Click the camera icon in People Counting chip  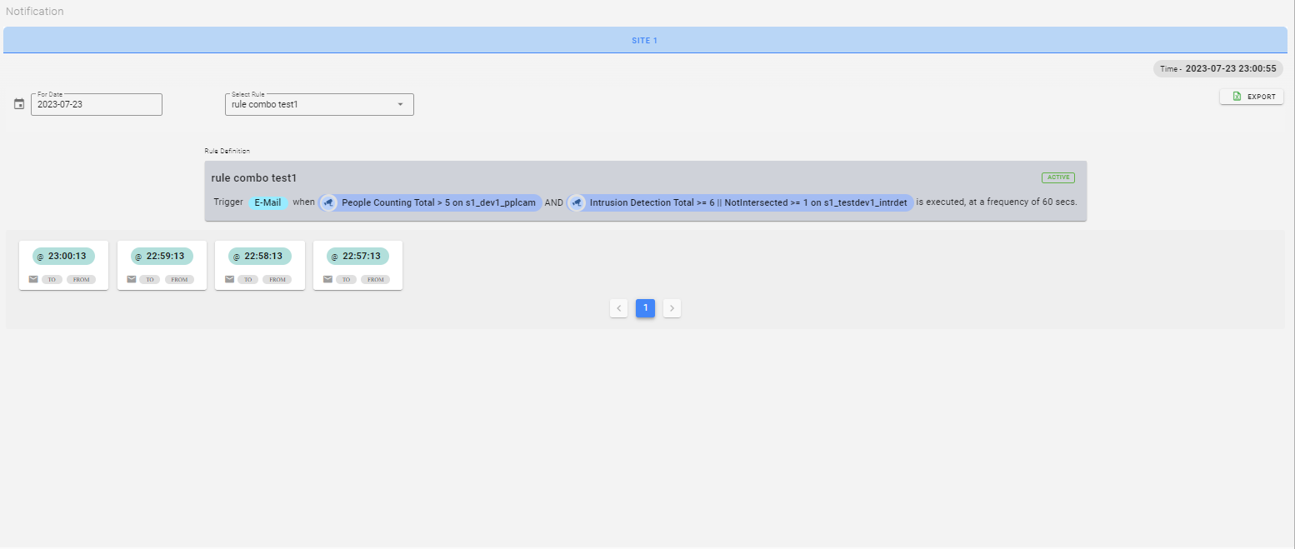[328, 202]
